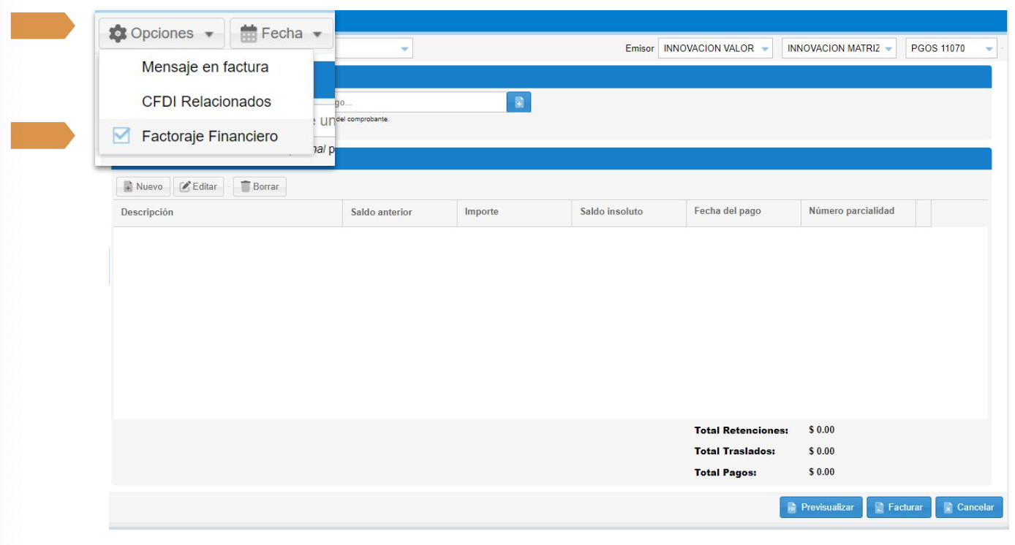
Task: Click the Saldo insoluto column header
Action: pyautogui.click(x=611, y=212)
